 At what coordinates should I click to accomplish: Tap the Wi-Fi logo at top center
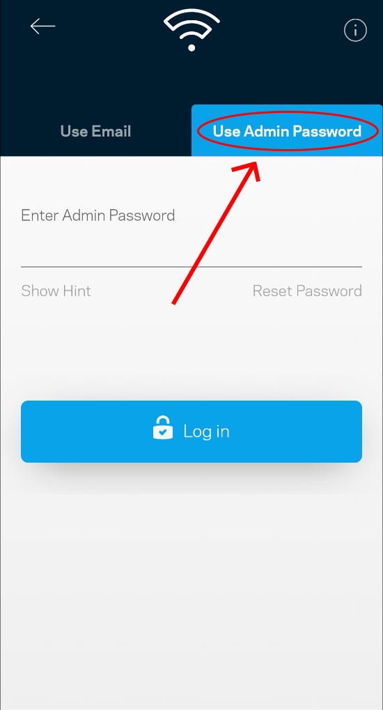tap(191, 30)
